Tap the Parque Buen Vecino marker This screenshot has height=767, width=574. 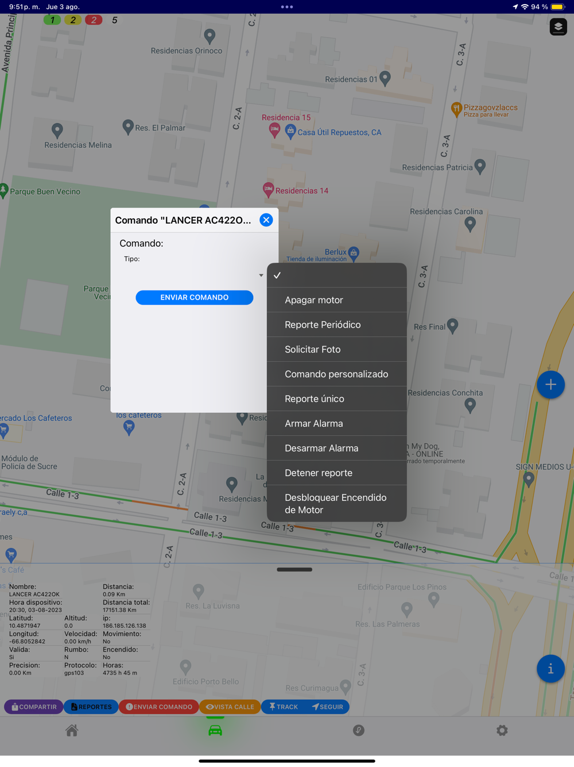3,190
